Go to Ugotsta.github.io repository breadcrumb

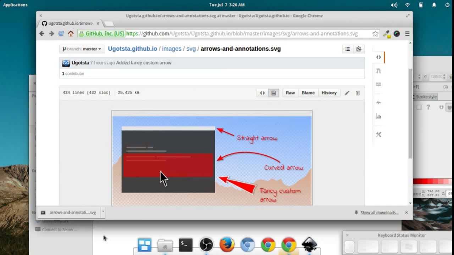(132, 49)
